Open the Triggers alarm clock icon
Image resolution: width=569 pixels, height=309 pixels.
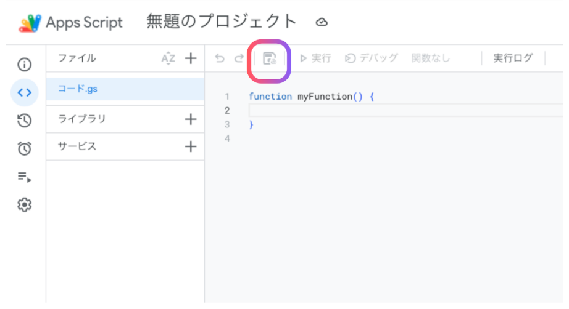click(x=25, y=148)
